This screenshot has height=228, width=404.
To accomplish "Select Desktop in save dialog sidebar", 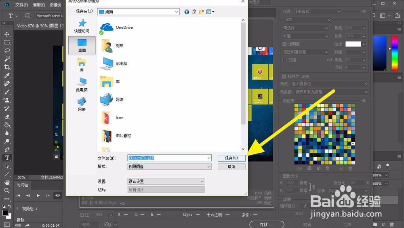I will coord(82,45).
